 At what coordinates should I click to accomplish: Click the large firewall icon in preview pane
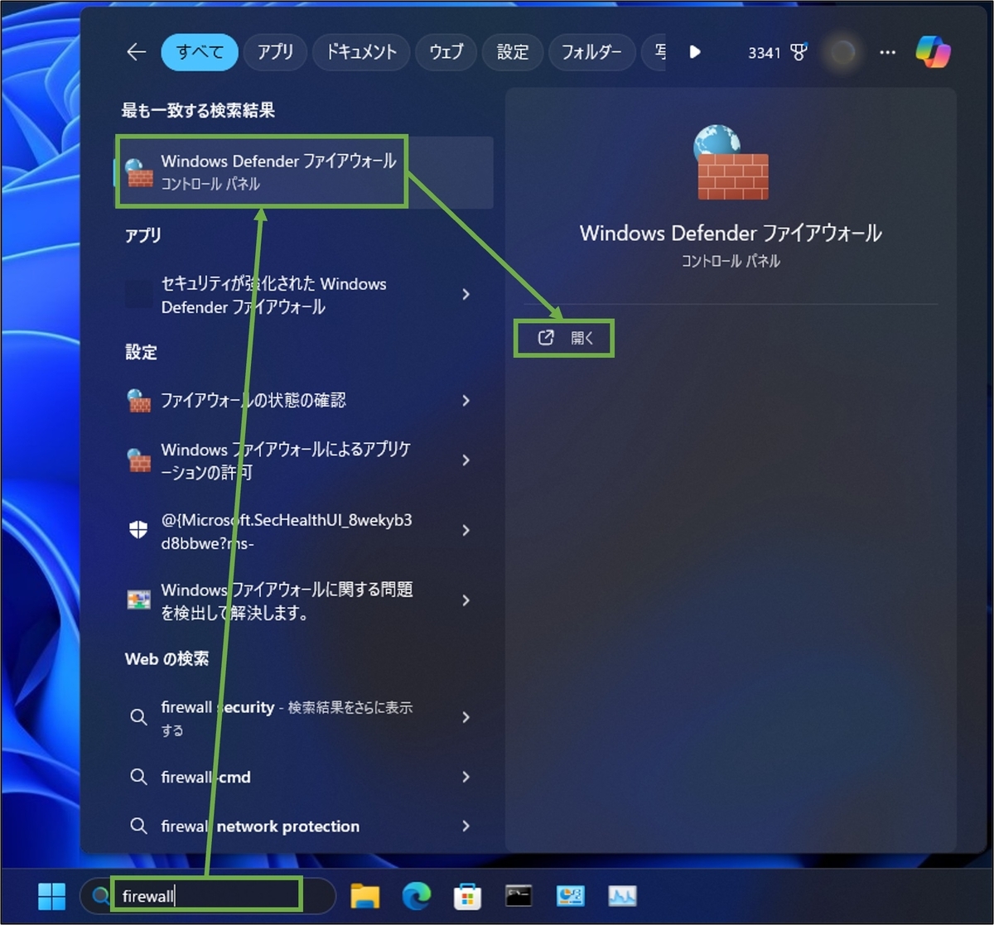730,162
